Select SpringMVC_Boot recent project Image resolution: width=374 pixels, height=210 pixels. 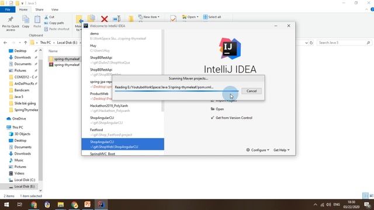point(123,153)
